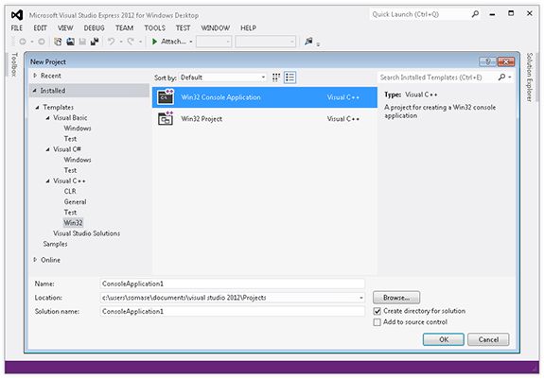Click the project Name input field
Viewport: 544px width, 379px height.
(232, 284)
